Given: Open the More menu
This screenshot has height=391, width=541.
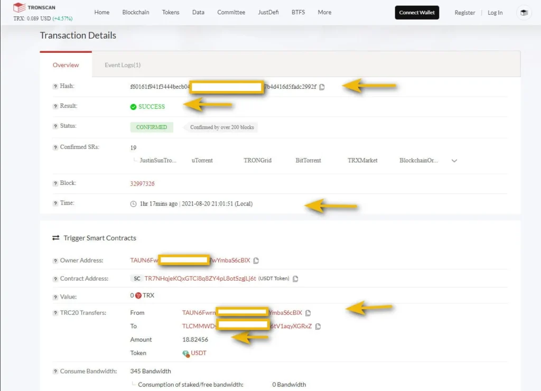Looking at the screenshot, I should pyautogui.click(x=325, y=13).
